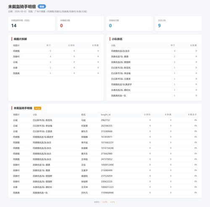210x207 pixels.
Task: Click 民泰优选1队 row in the 小队排名 table
Action: pyautogui.click(x=154, y=57)
